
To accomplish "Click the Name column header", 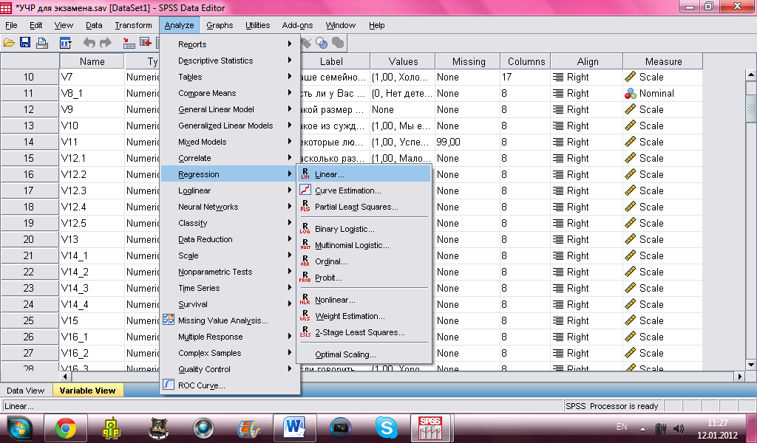I will pos(92,61).
